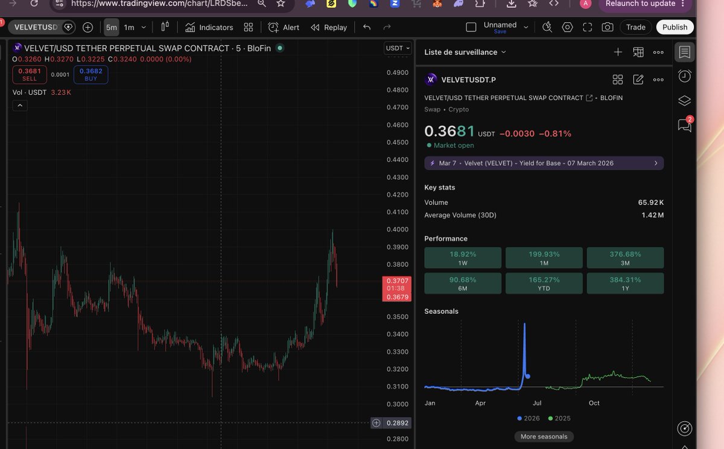Click the compare or add symbol plus icon

tap(88, 27)
